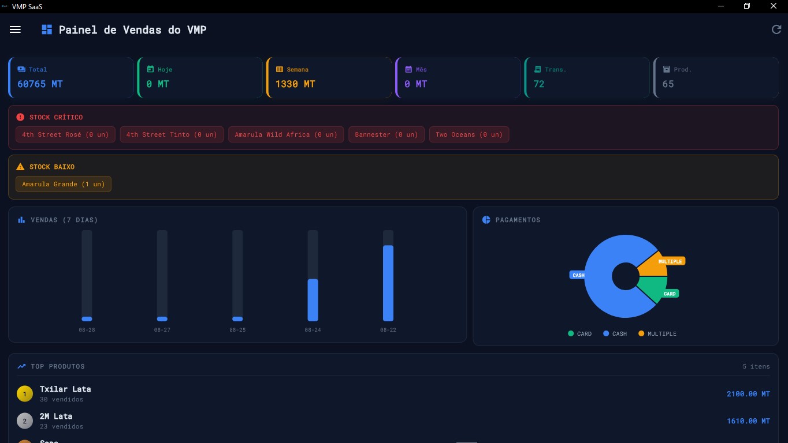Open the 4th Street Rosé stock chip
Viewport: 788px width, 443px height.
[66, 134]
